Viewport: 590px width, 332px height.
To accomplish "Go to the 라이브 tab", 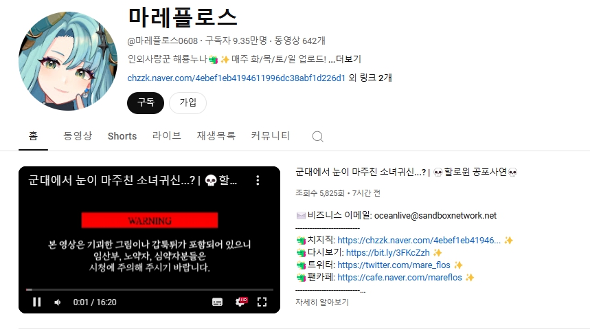I will coord(167,136).
